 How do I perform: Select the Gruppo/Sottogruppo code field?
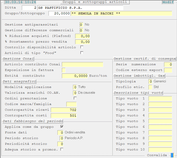pos(59,14)
